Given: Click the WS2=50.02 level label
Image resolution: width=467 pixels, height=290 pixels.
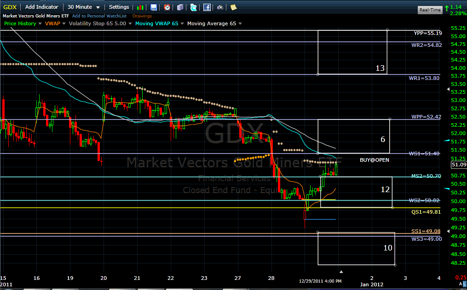Looking at the screenshot, I should tap(424, 200).
